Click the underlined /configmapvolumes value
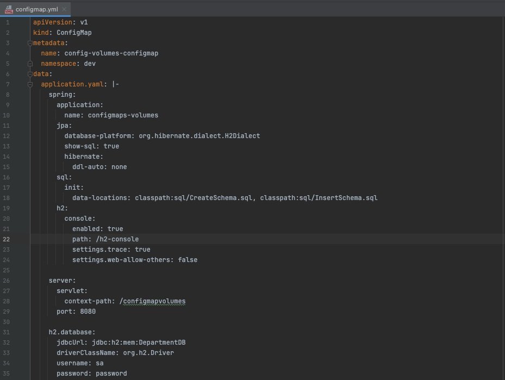This screenshot has width=505, height=380. [x=152, y=301]
